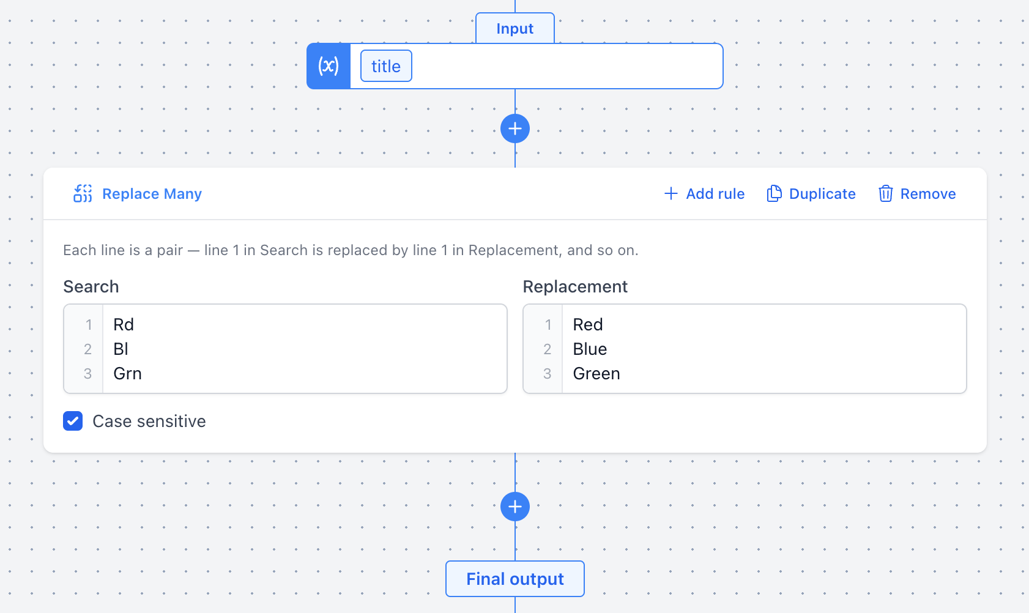Click the plus icon beside Add rule
This screenshot has width=1029, height=613.
coord(671,193)
